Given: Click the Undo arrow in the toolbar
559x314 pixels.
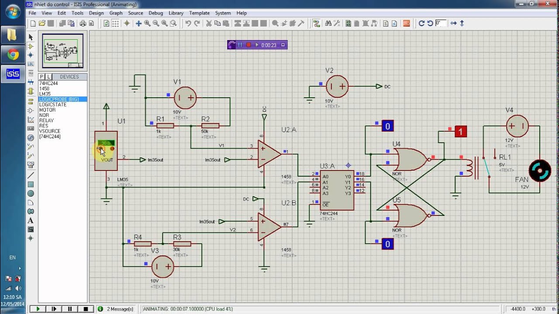Looking at the screenshot, I should point(188,24).
